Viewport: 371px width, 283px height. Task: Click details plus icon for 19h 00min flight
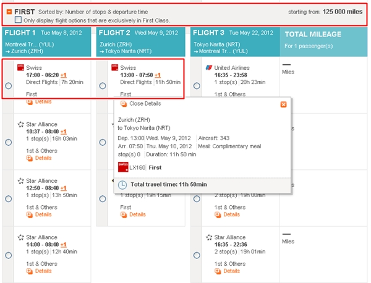(x=218, y=214)
